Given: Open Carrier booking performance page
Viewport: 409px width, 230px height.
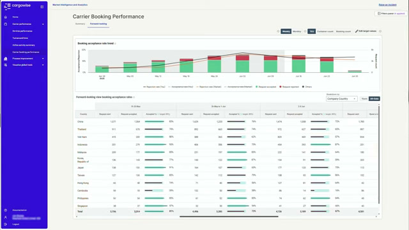Looking at the screenshot, I should (x=26, y=52).
